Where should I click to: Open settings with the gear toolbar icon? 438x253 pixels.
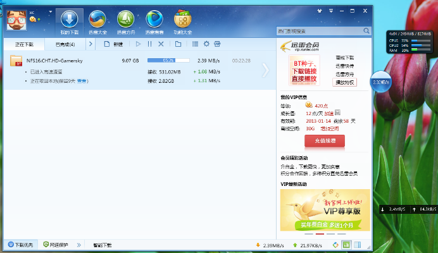pyautogui.click(x=206, y=44)
